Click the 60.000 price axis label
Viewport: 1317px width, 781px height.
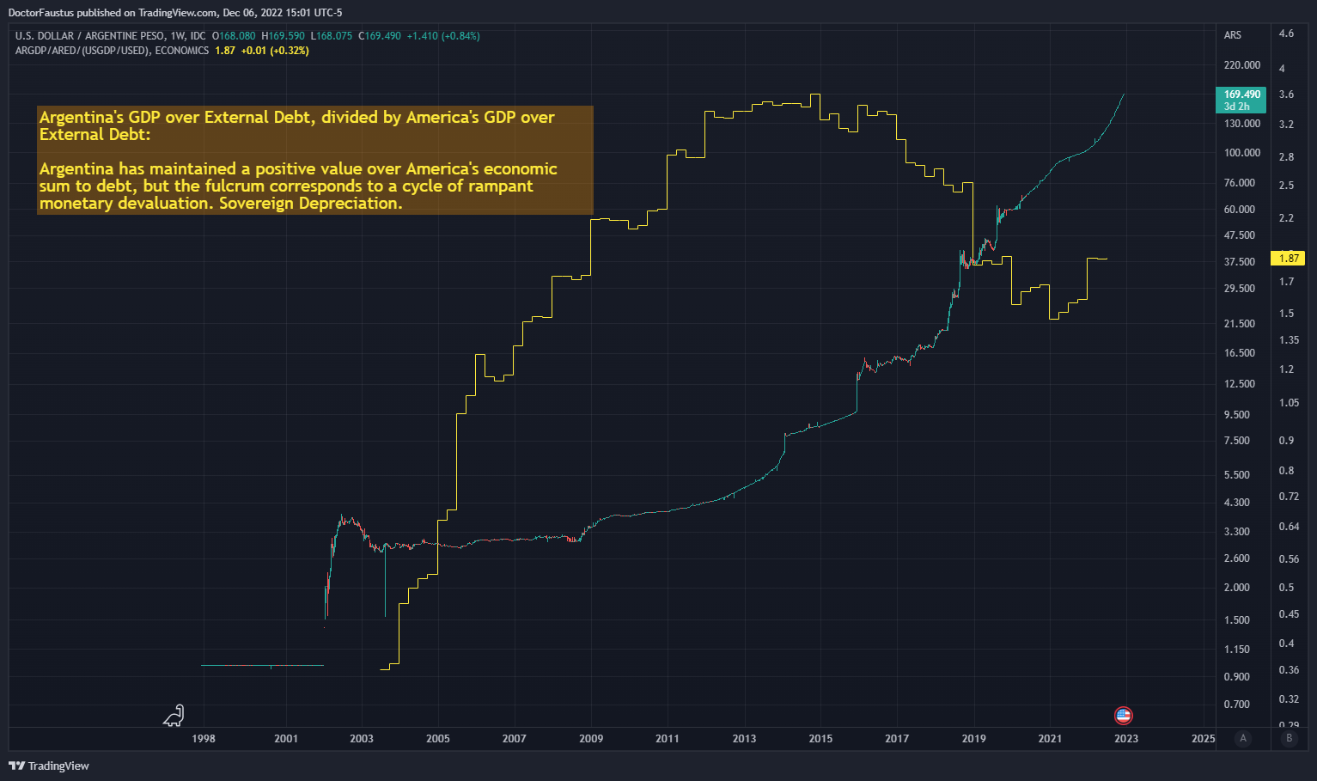pyautogui.click(x=1240, y=210)
